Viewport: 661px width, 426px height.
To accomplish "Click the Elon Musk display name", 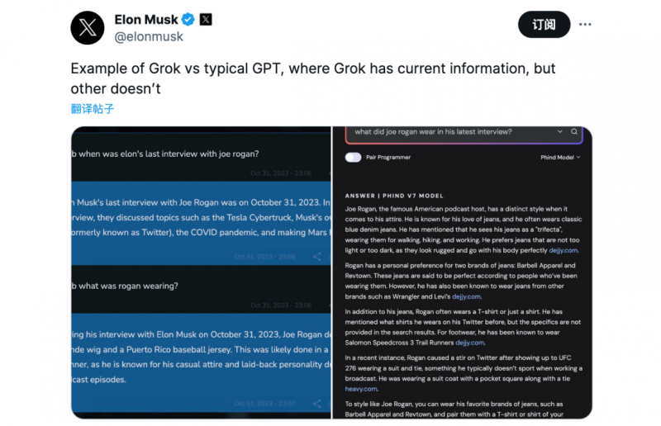I will point(146,19).
